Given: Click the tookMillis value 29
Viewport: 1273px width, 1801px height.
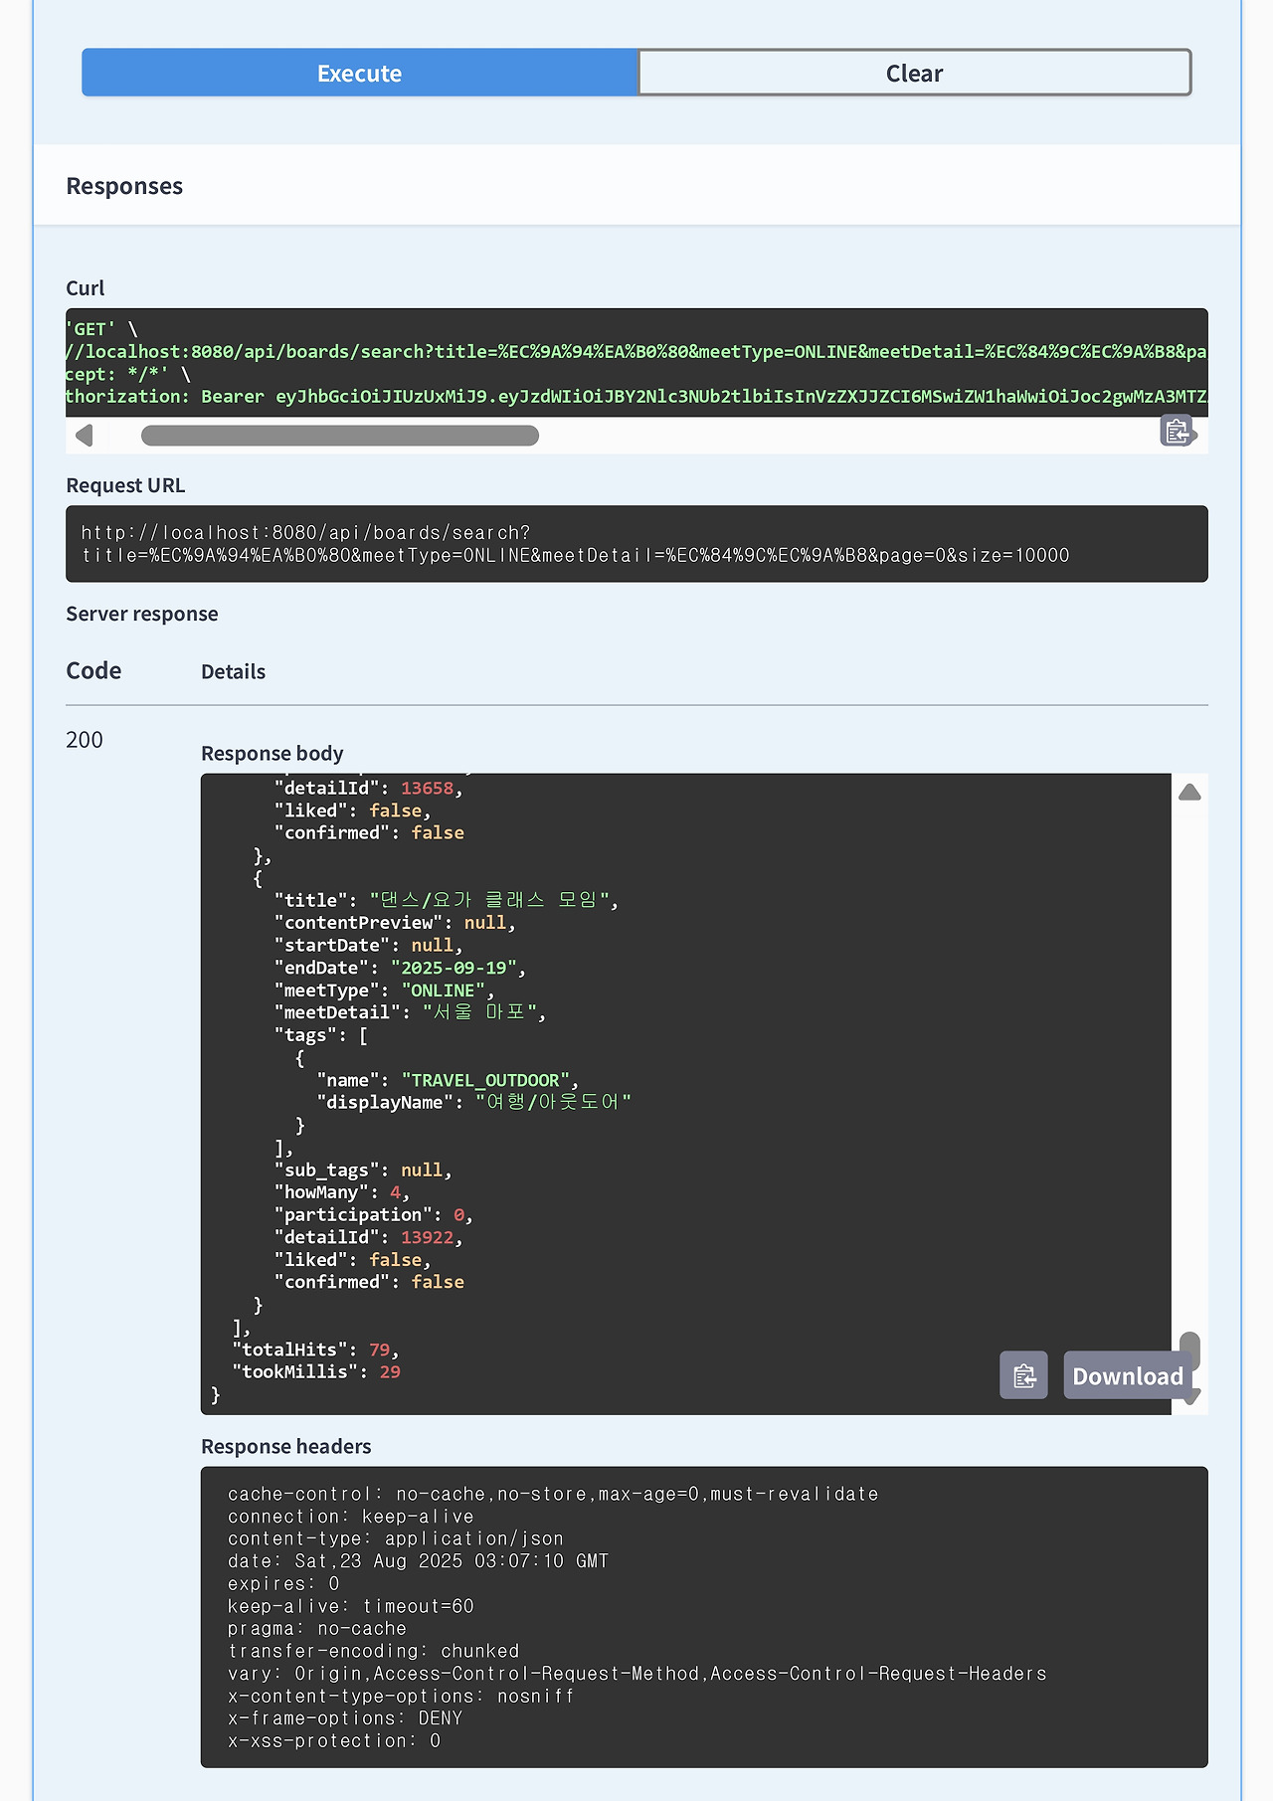Looking at the screenshot, I should point(390,1372).
